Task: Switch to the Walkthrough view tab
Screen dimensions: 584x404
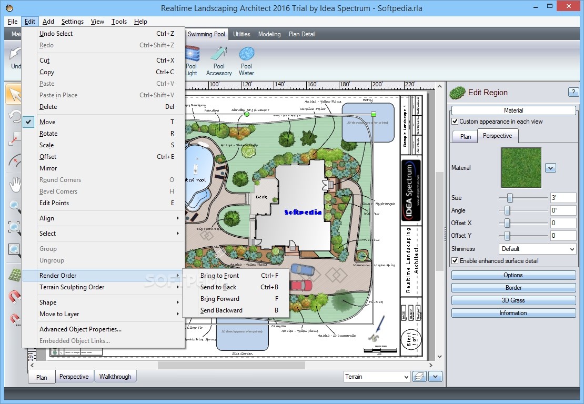Action: click(x=115, y=377)
